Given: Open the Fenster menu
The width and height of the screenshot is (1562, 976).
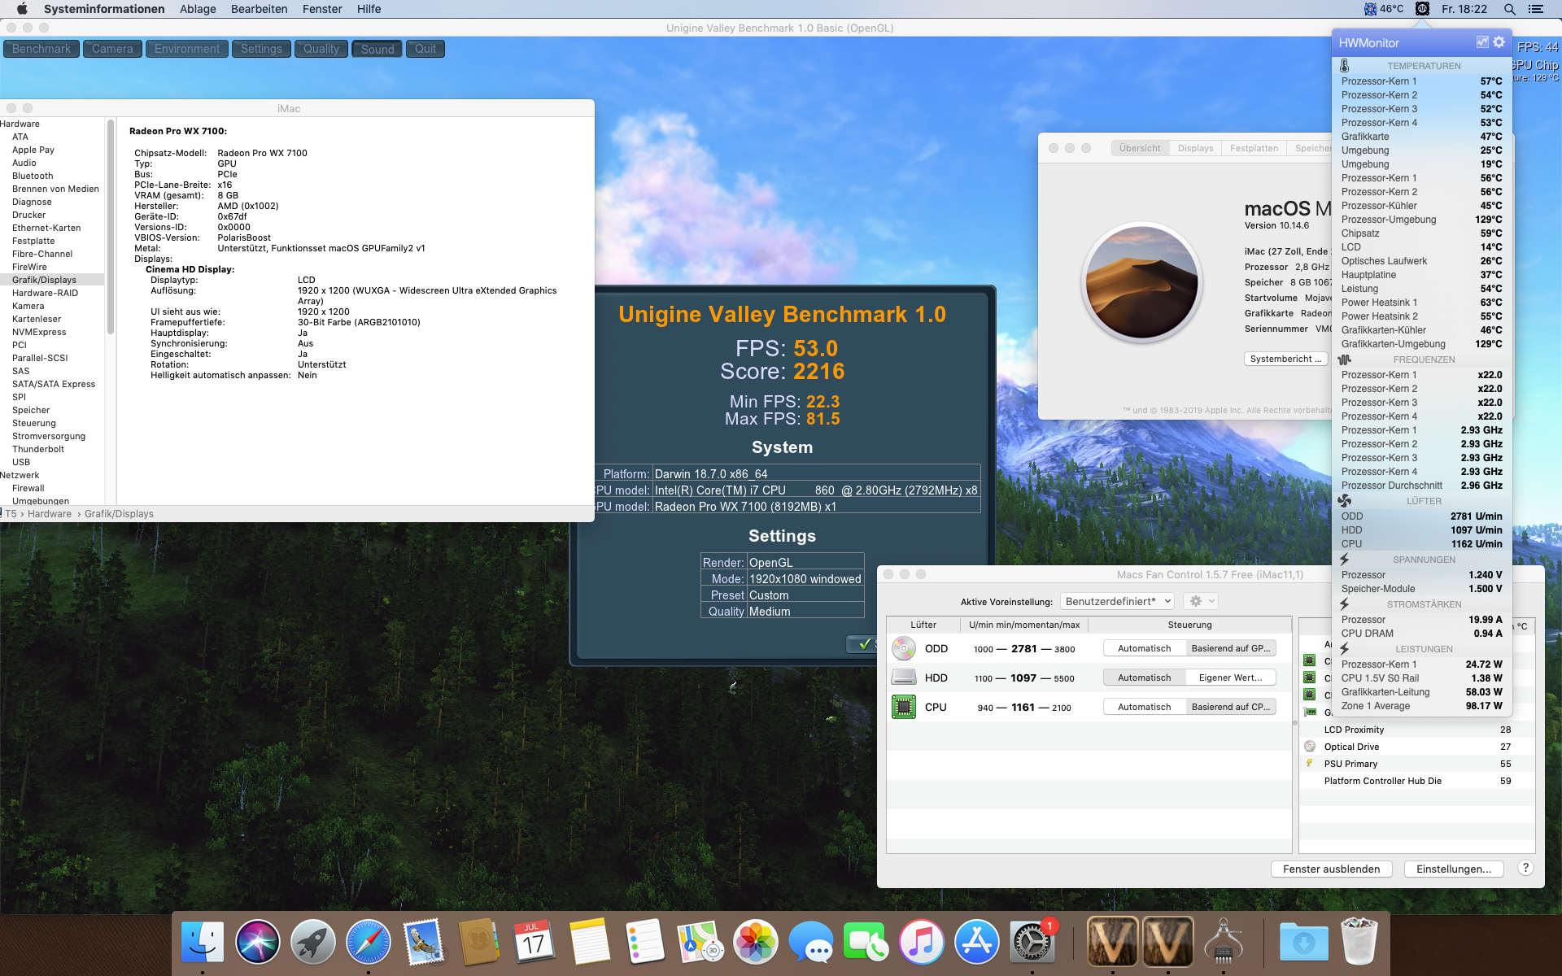Looking at the screenshot, I should click(322, 9).
